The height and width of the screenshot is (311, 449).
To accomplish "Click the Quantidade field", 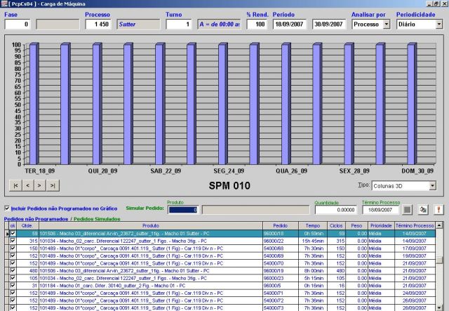I will 335,210.
